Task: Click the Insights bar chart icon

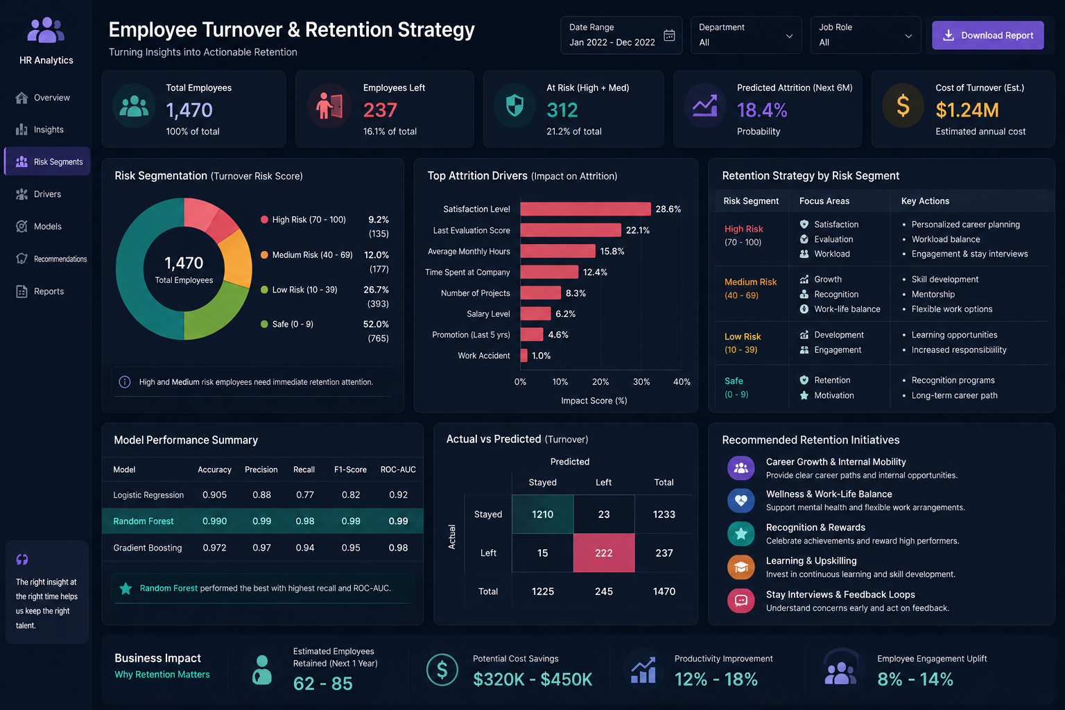Action: (x=21, y=130)
